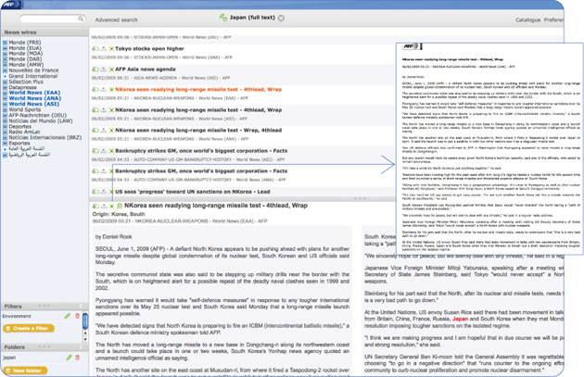Click the first icon in the open article header
Image resolution: width=584 pixels, height=377 pixels.
[x=95, y=206]
